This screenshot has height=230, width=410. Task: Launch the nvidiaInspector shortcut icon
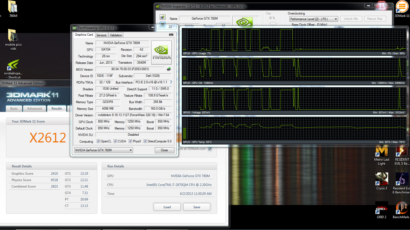(x=13, y=65)
